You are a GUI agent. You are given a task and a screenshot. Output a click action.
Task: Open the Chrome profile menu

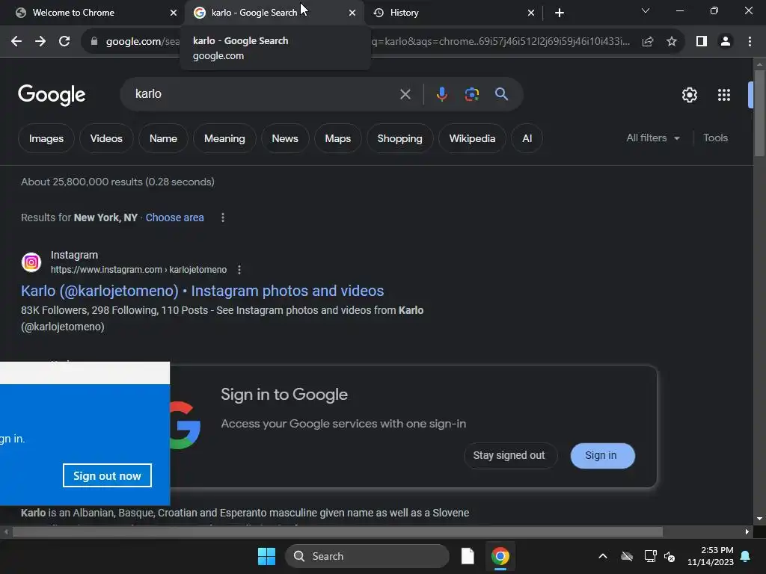[726, 42]
